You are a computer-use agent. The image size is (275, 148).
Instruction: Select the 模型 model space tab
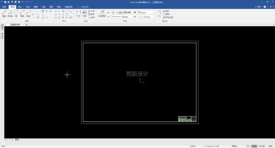[x=17, y=139]
